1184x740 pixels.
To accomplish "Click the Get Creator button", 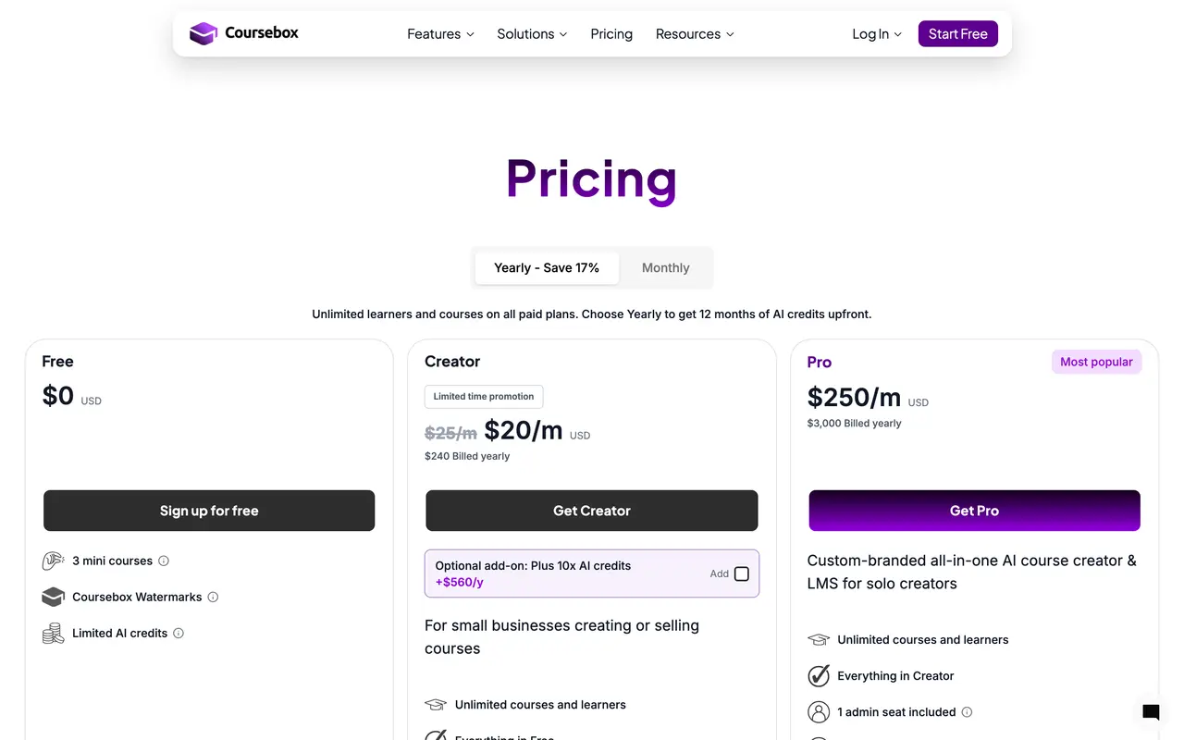I will click(x=592, y=511).
